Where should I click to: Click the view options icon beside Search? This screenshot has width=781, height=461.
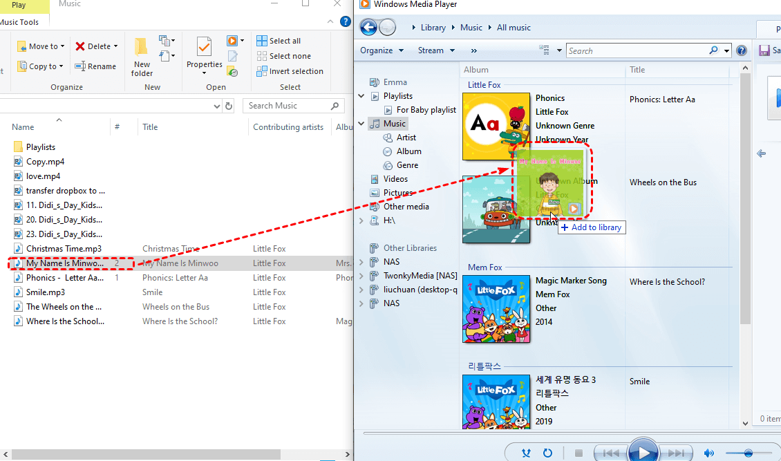click(x=545, y=50)
